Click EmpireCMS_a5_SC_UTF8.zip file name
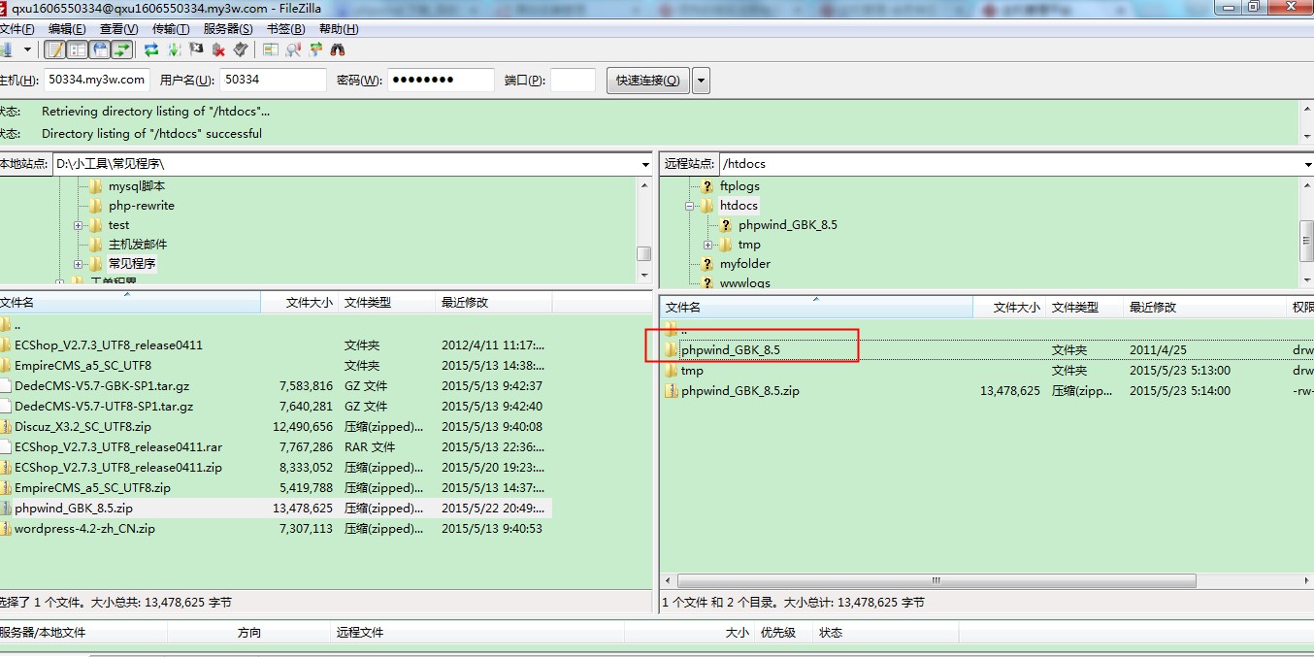Image resolution: width=1314 pixels, height=657 pixels. (x=92, y=488)
